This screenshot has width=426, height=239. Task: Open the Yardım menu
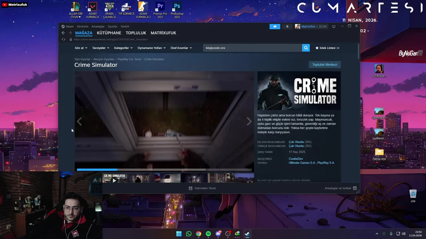click(x=125, y=27)
